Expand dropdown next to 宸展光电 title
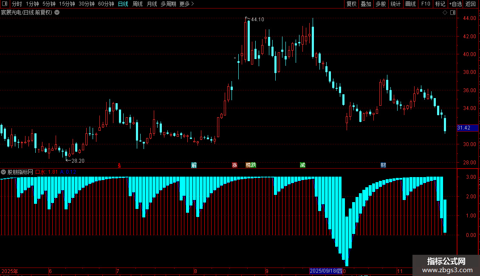Viewport: 480px width, 276px height. [57, 13]
